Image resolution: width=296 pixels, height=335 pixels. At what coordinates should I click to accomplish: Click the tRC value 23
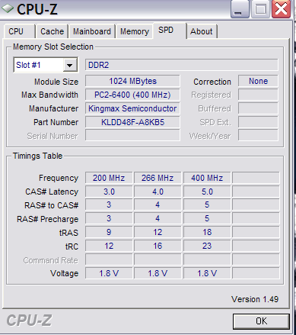pyautogui.click(x=207, y=246)
